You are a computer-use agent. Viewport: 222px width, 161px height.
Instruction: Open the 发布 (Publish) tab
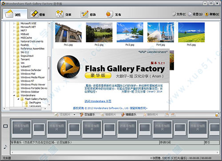114,14
